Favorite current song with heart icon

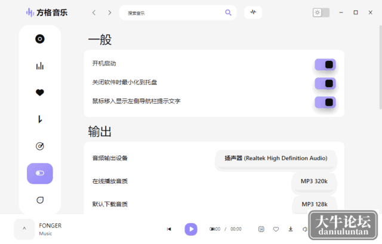click(276, 229)
